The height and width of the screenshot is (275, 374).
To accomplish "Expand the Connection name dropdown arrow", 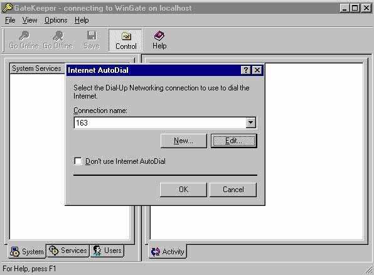I will coord(250,122).
